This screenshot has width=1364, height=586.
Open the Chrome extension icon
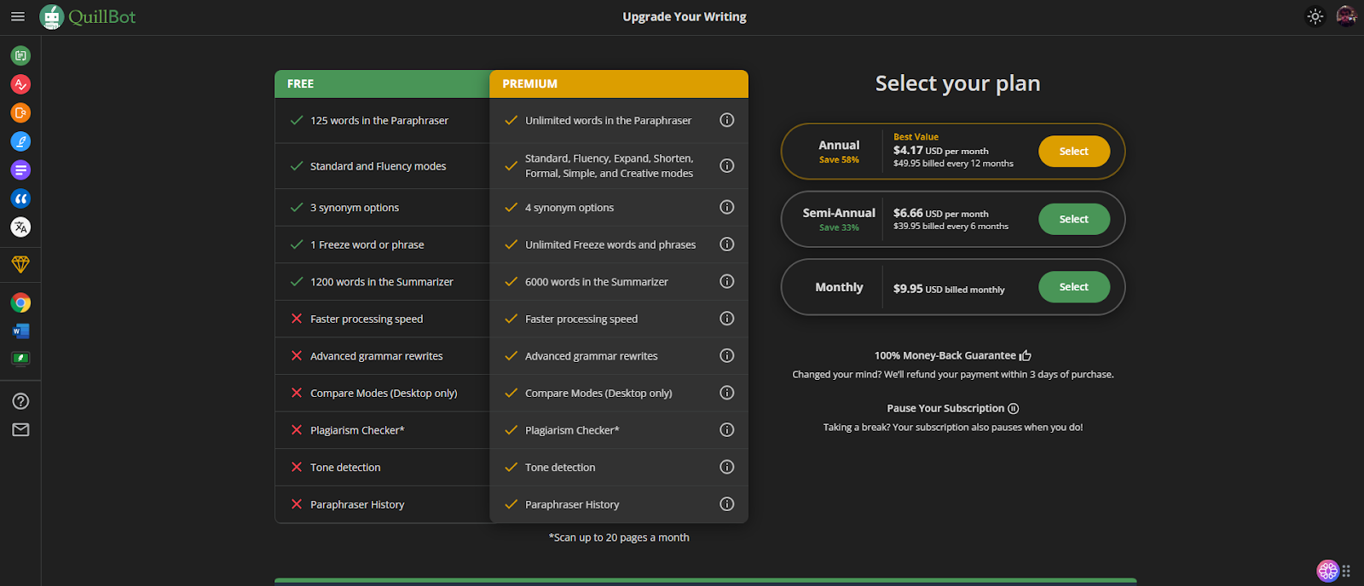(20, 302)
